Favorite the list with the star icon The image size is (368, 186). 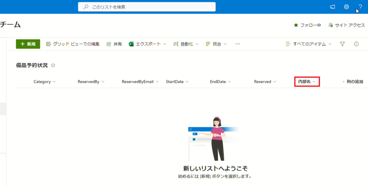click(x=53, y=65)
